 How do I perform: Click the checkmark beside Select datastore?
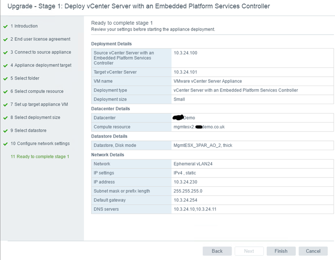[x=6, y=131]
